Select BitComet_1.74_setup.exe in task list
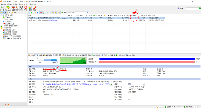Image resolution: width=201 pixels, height=108 pixels. point(44,20)
